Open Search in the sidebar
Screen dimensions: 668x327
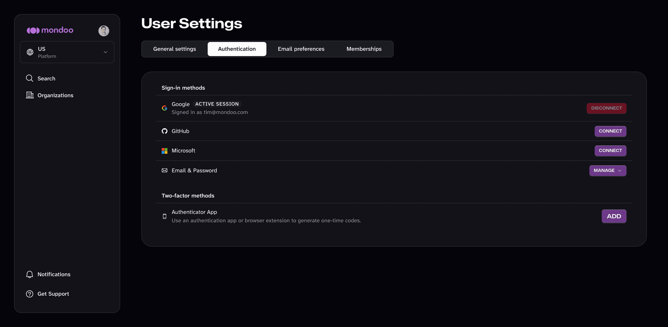point(46,79)
